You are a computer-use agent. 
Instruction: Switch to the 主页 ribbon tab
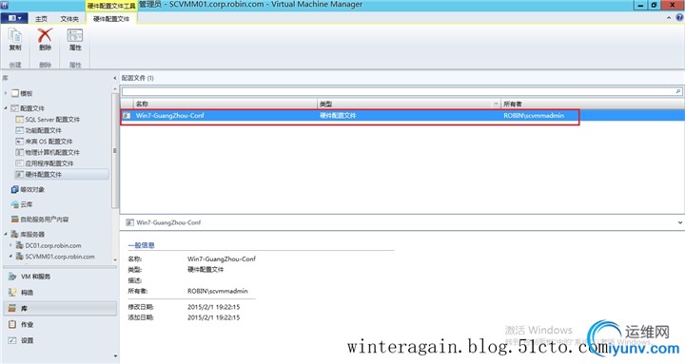click(x=42, y=19)
